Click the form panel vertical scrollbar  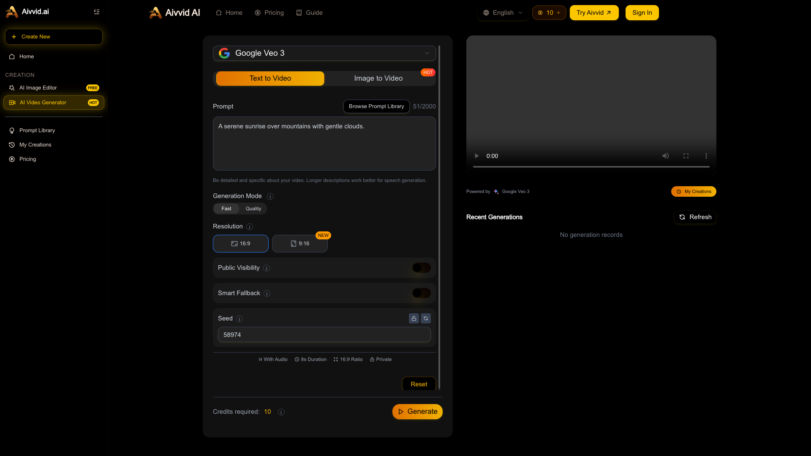(x=439, y=217)
